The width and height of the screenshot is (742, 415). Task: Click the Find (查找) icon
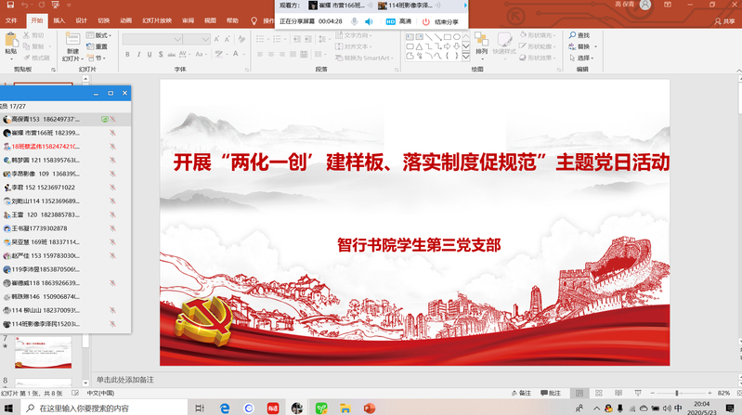(578, 35)
